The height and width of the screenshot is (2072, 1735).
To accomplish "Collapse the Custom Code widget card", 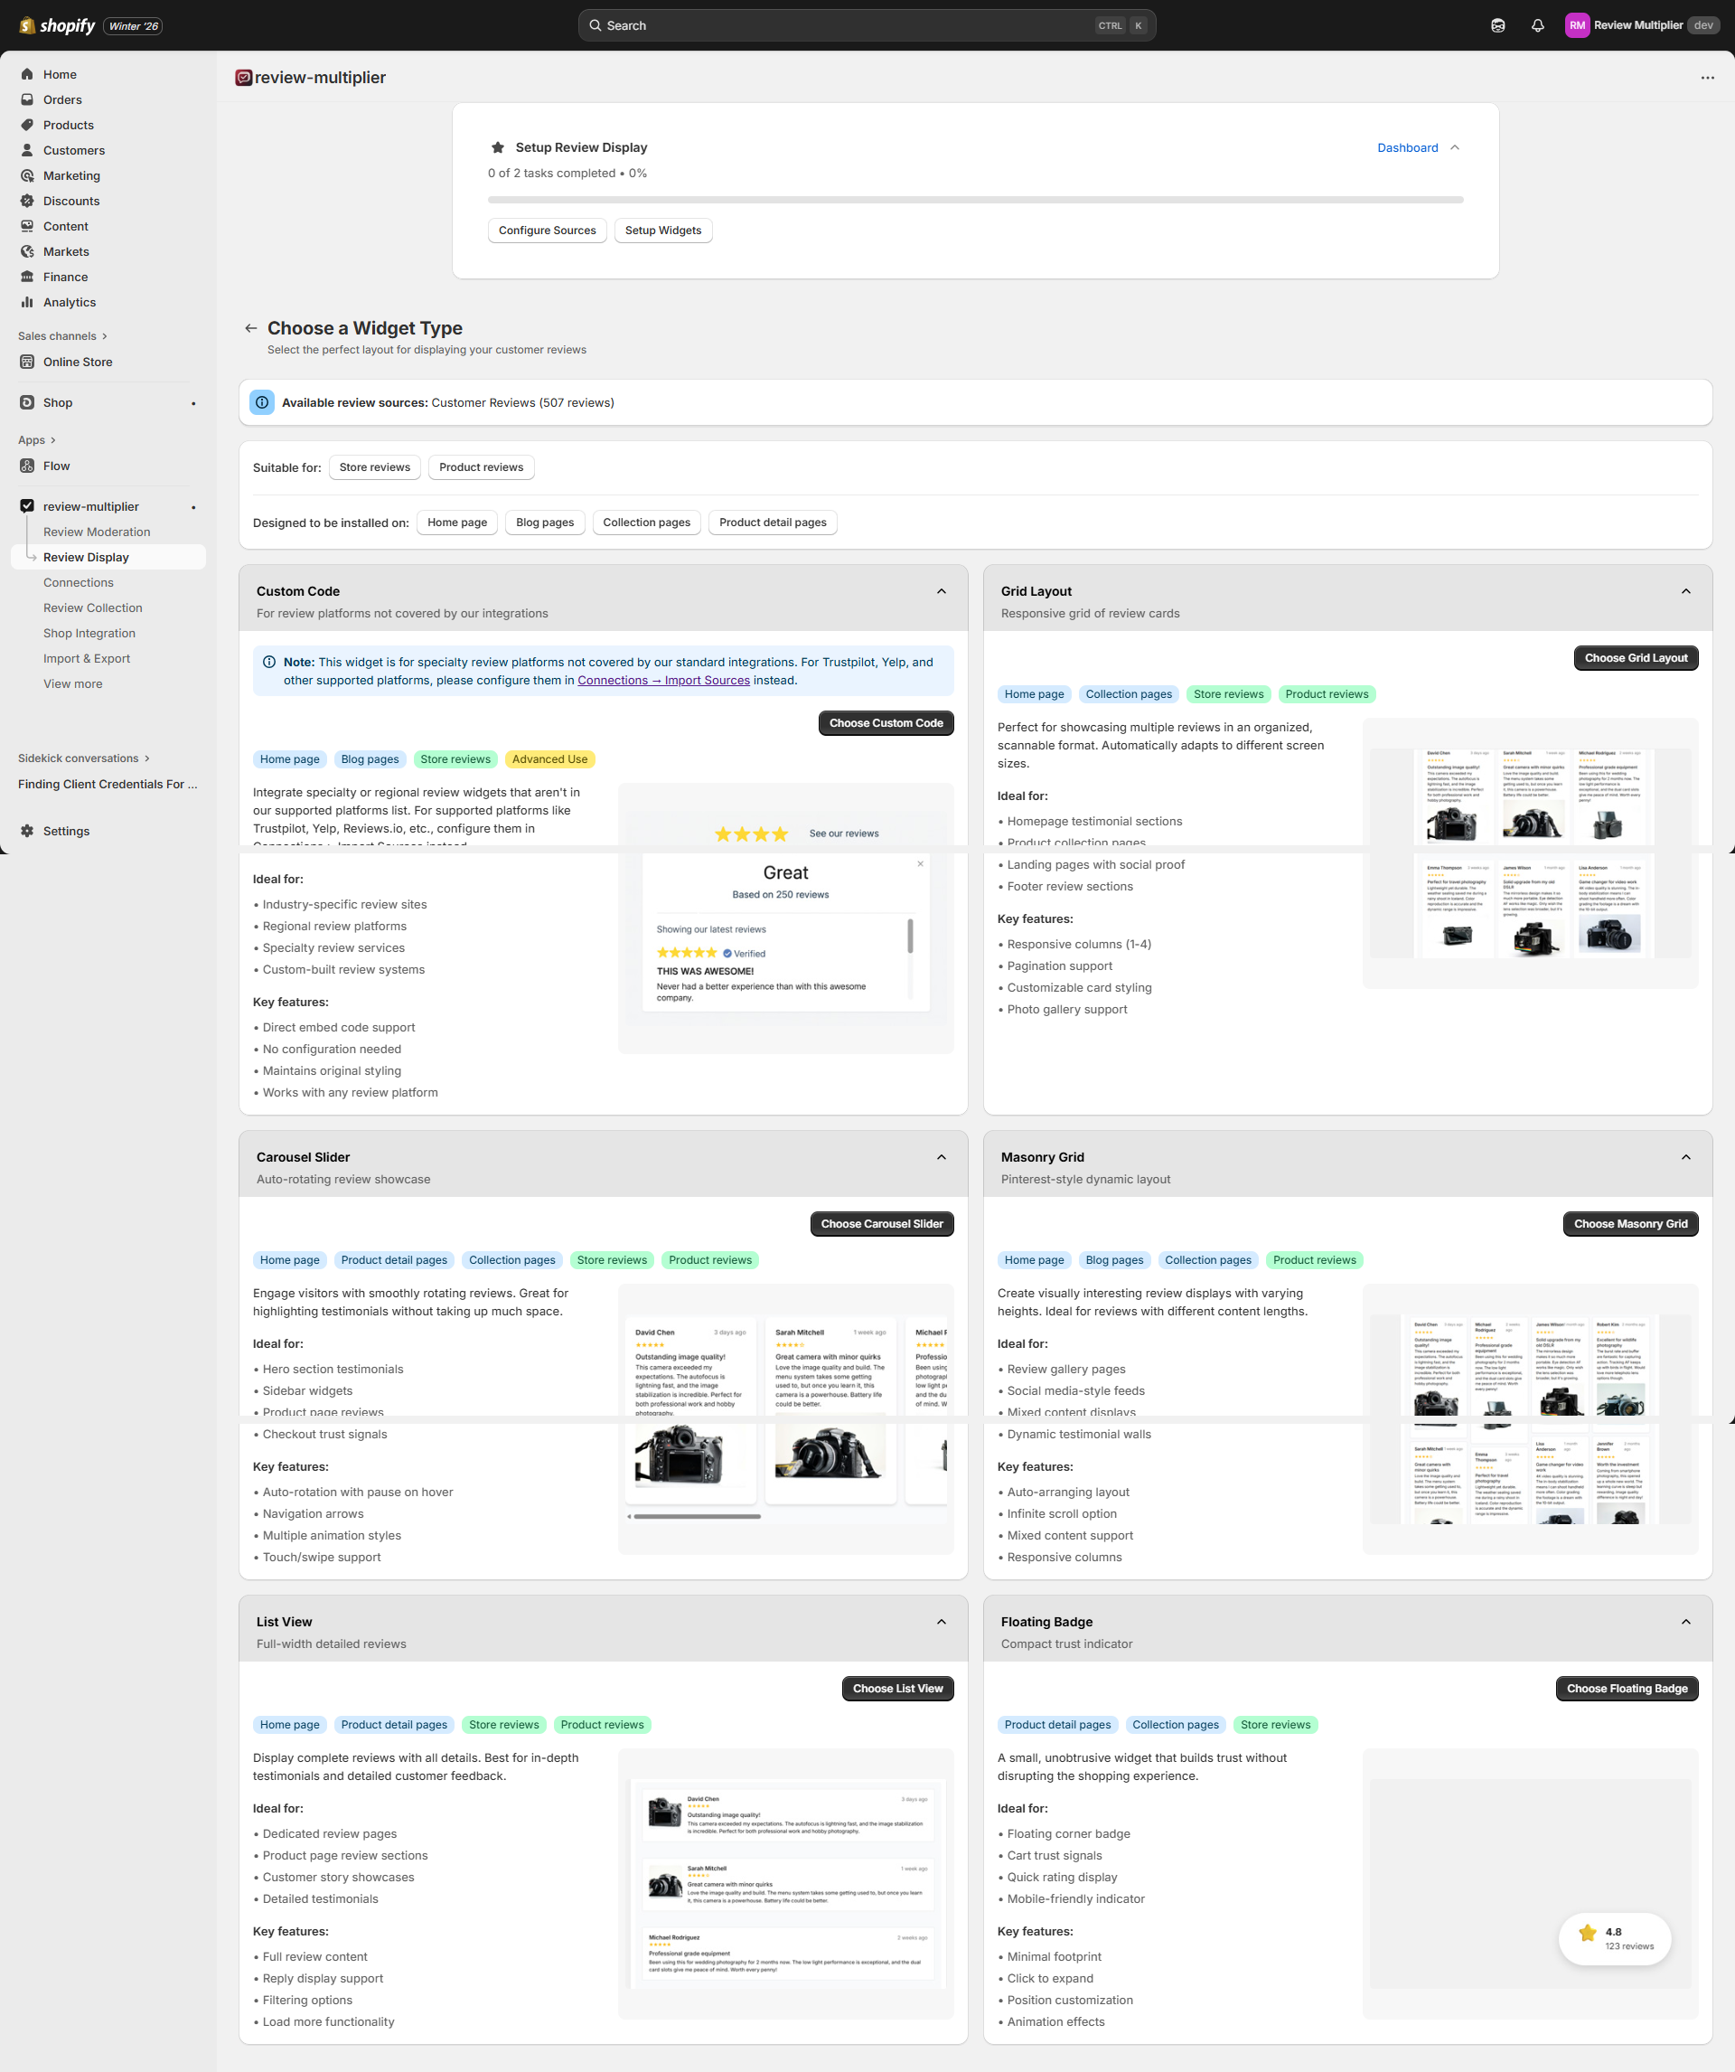I will tap(939, 591).
